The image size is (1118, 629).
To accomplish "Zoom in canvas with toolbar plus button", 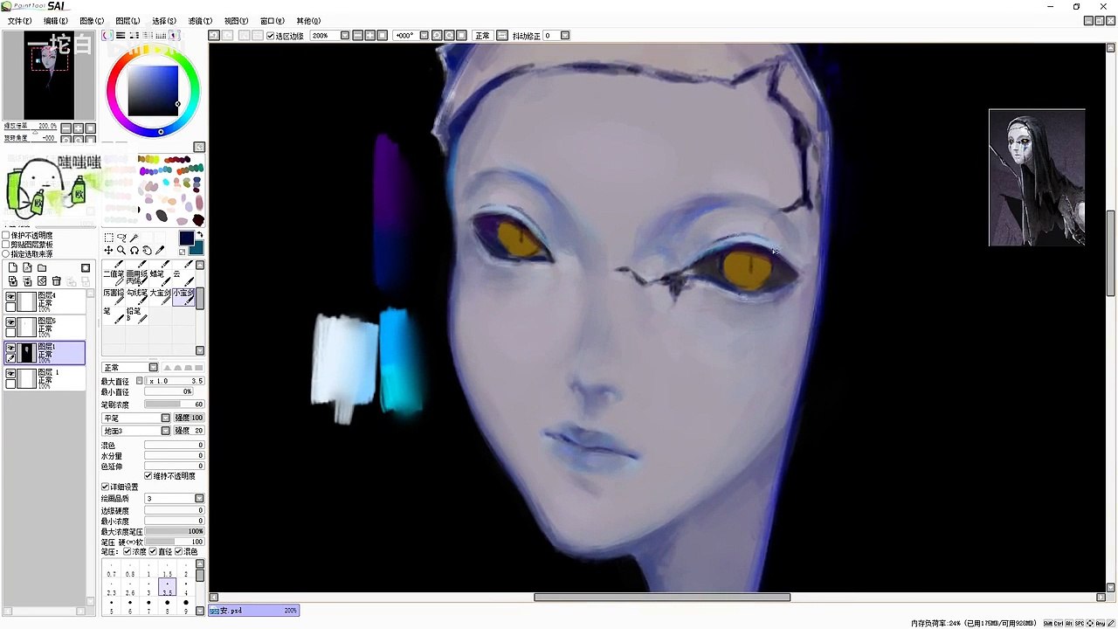I will coord(370,36).
